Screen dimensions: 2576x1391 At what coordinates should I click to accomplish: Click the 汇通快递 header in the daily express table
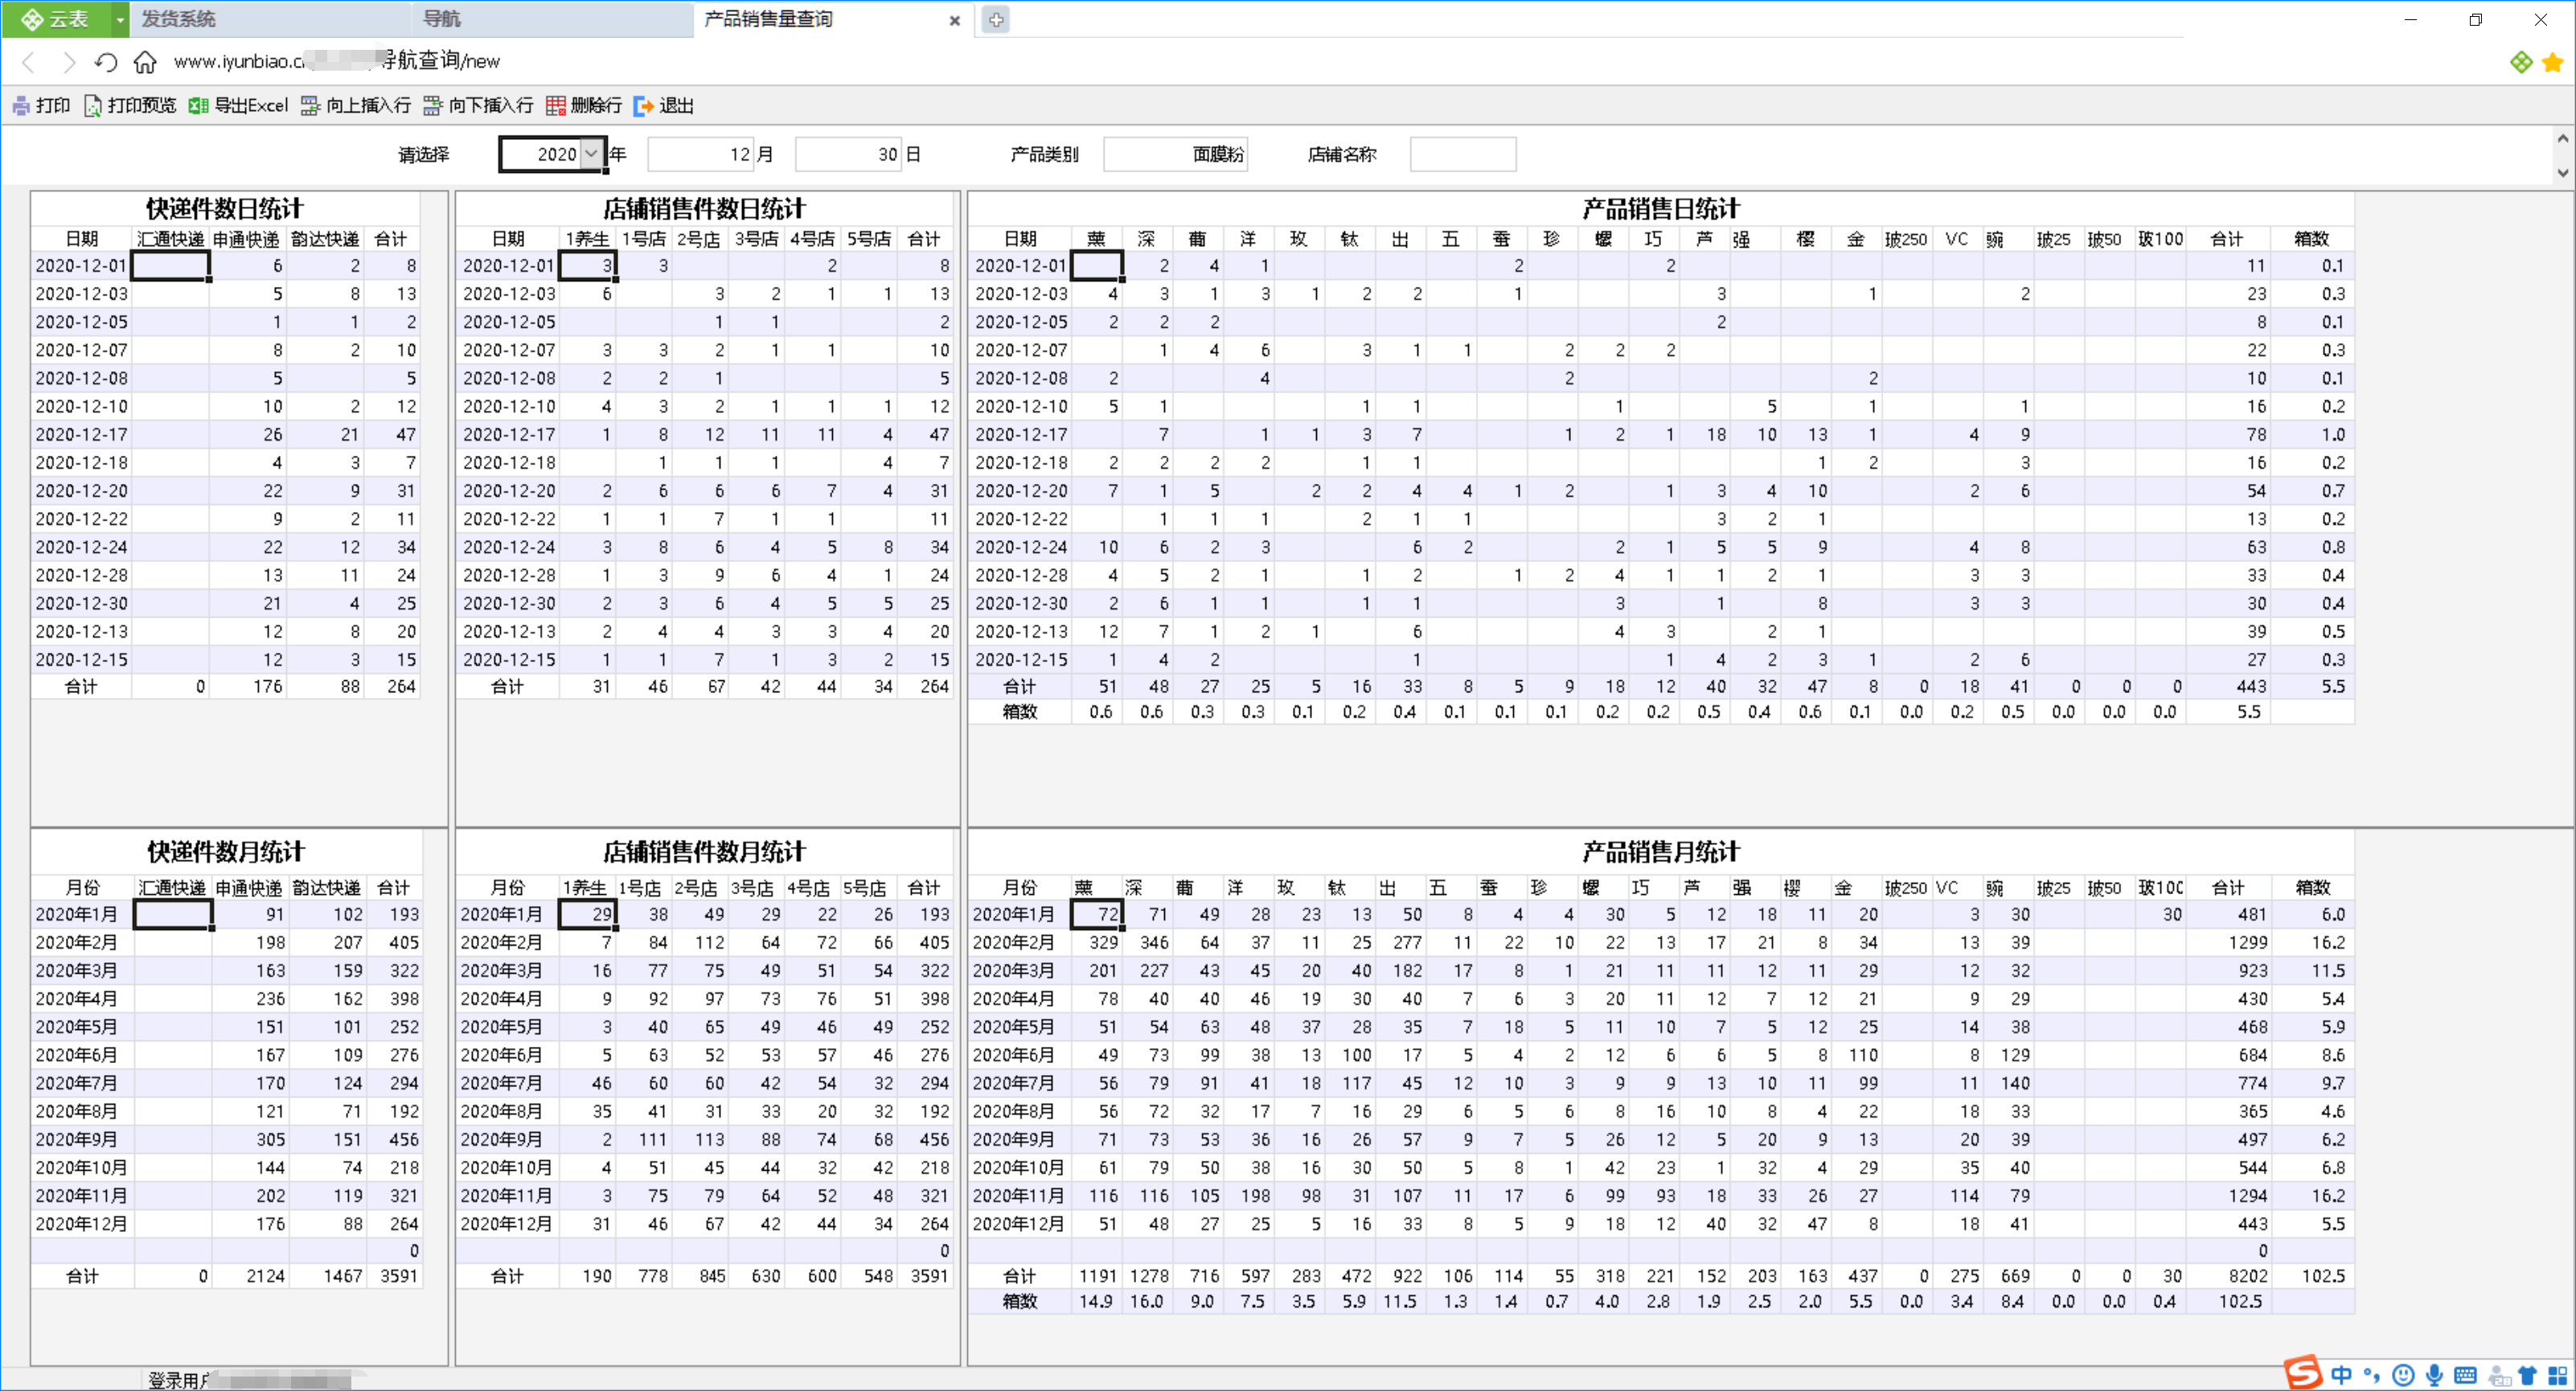point(171,239)
